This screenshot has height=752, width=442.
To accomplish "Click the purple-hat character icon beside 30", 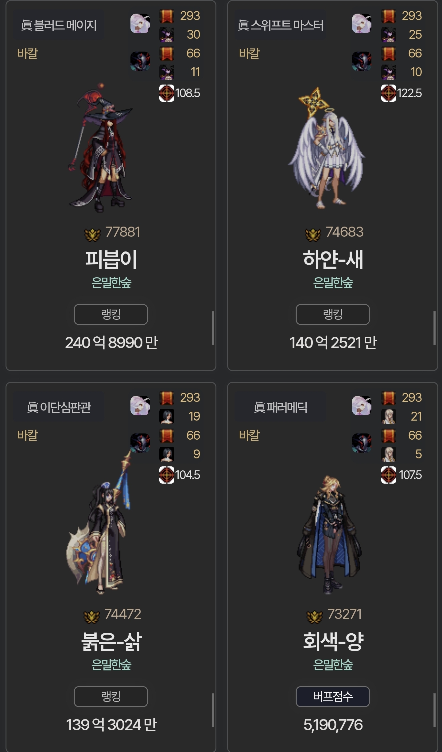I will [167, 35].
